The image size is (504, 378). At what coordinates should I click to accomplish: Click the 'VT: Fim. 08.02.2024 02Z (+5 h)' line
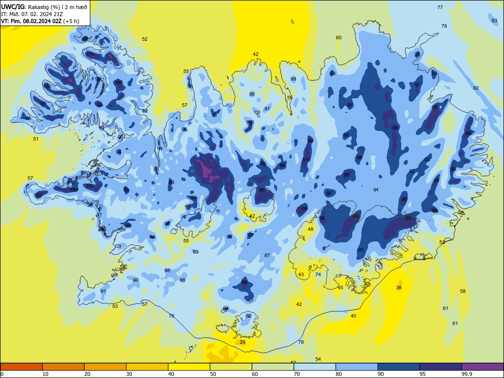click(40, 21)
